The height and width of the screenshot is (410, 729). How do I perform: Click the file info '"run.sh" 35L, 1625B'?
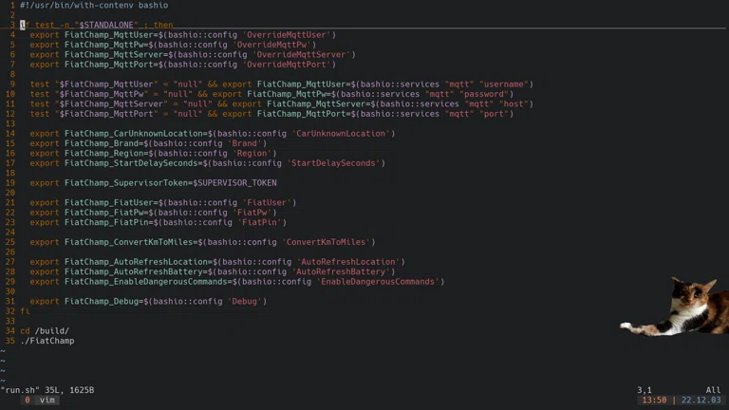(x=47, y=390)
